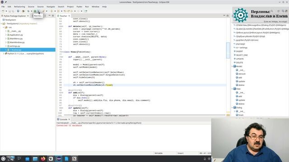Collapse the Model class in Outline

[232, 66]
